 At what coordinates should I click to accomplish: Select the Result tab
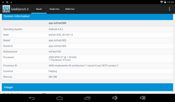(39, 9)
